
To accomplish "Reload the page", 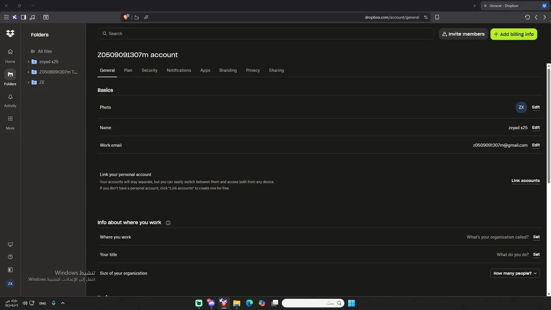I will pyautogui.click(x=527, y=17).
